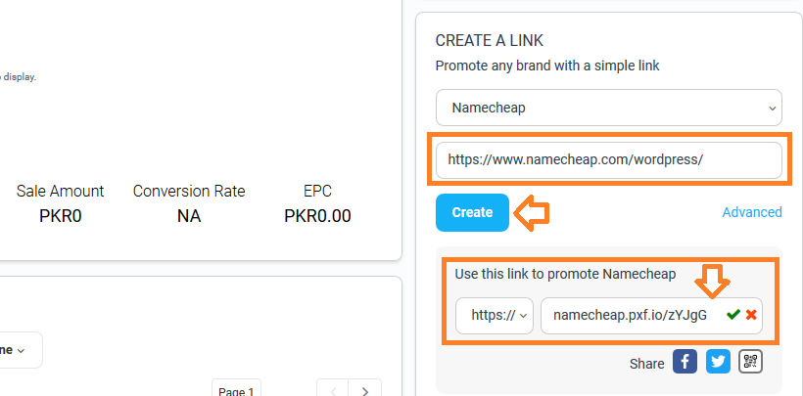This screenshot has height=396, width=803.
Task: Click the EPC PKR0.00 stat
Action: (317, 203)
